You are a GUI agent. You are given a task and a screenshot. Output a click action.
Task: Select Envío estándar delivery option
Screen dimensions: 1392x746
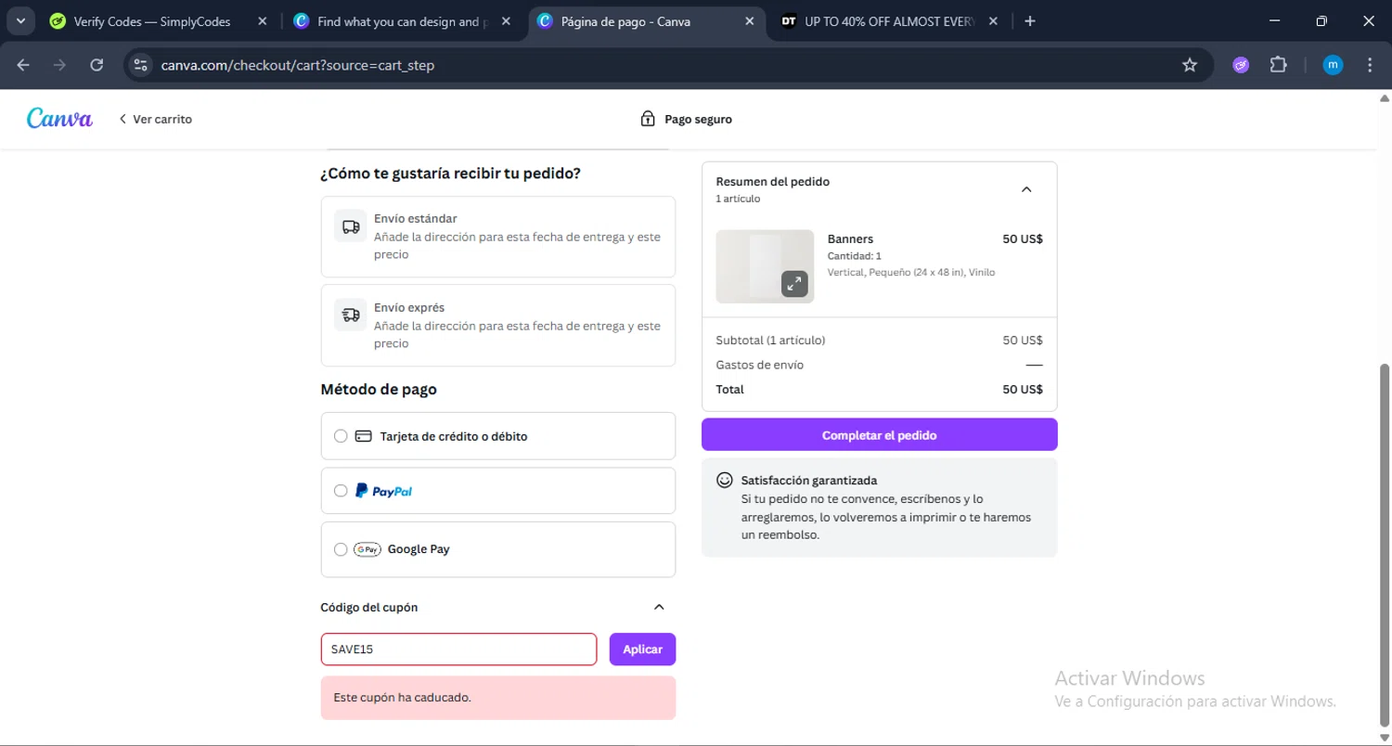(x=498, y=237)
